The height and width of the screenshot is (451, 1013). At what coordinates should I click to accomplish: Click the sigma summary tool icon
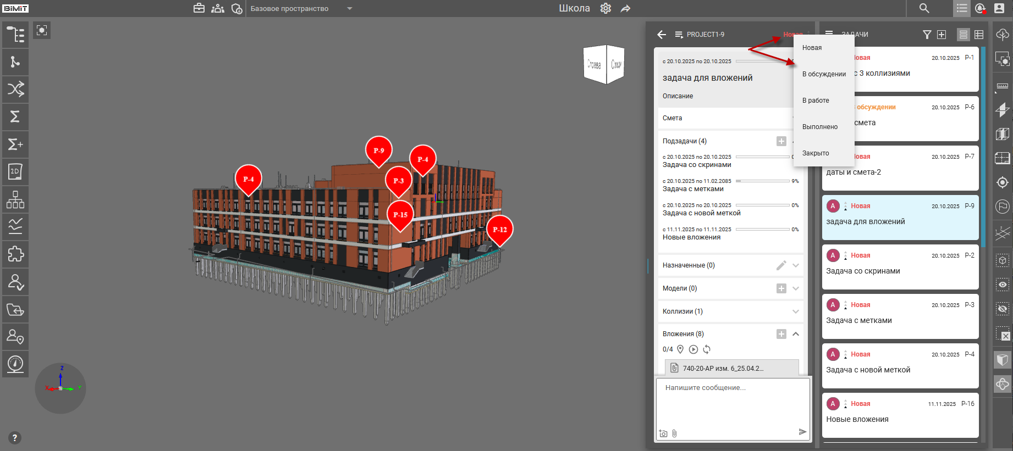[15, 116]
